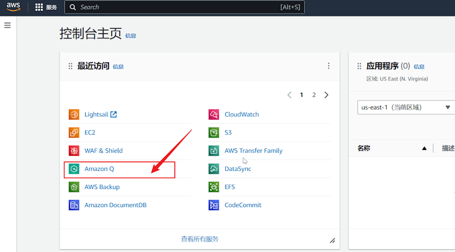Click the 最近访问 widget drag handle
Screen dimensions: 455x252
[70, 66]
